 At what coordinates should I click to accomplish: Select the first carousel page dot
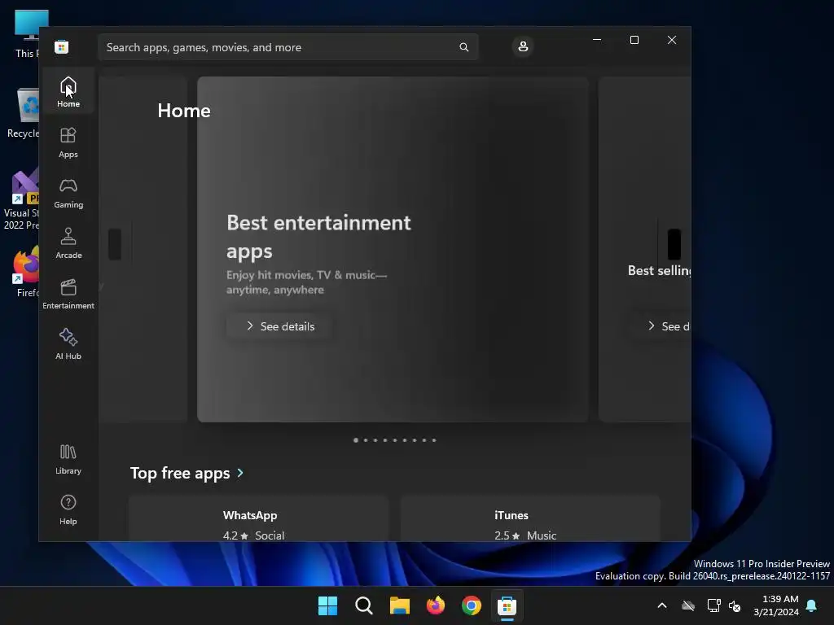click(356, 440)
